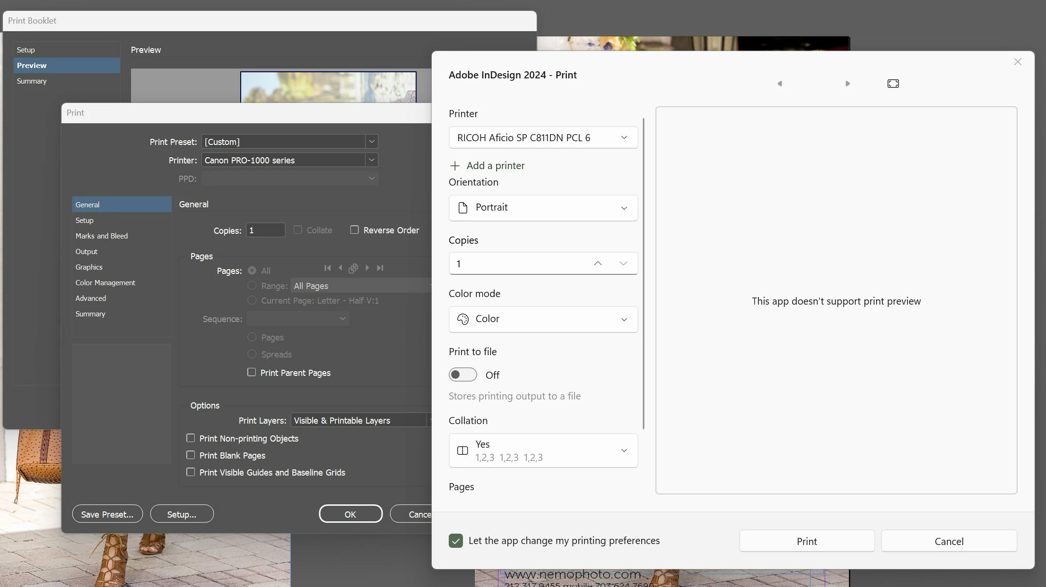Enable the Reverse Order checkbox
The height and width of the screenshot is (587, 1046).
click(354, 230)
